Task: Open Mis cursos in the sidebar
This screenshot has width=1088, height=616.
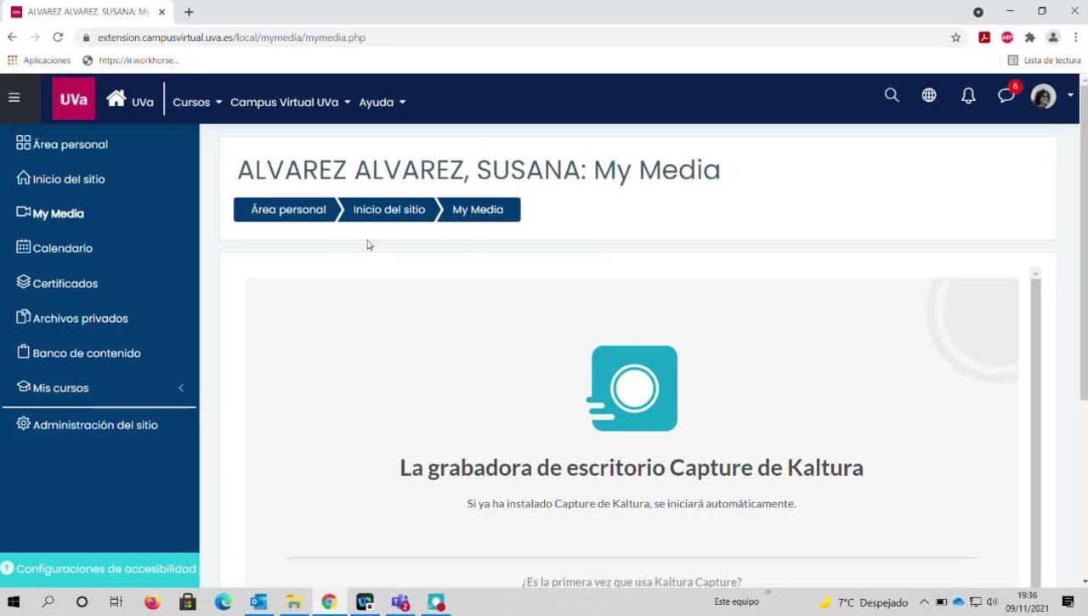Action: click(53, 387)
